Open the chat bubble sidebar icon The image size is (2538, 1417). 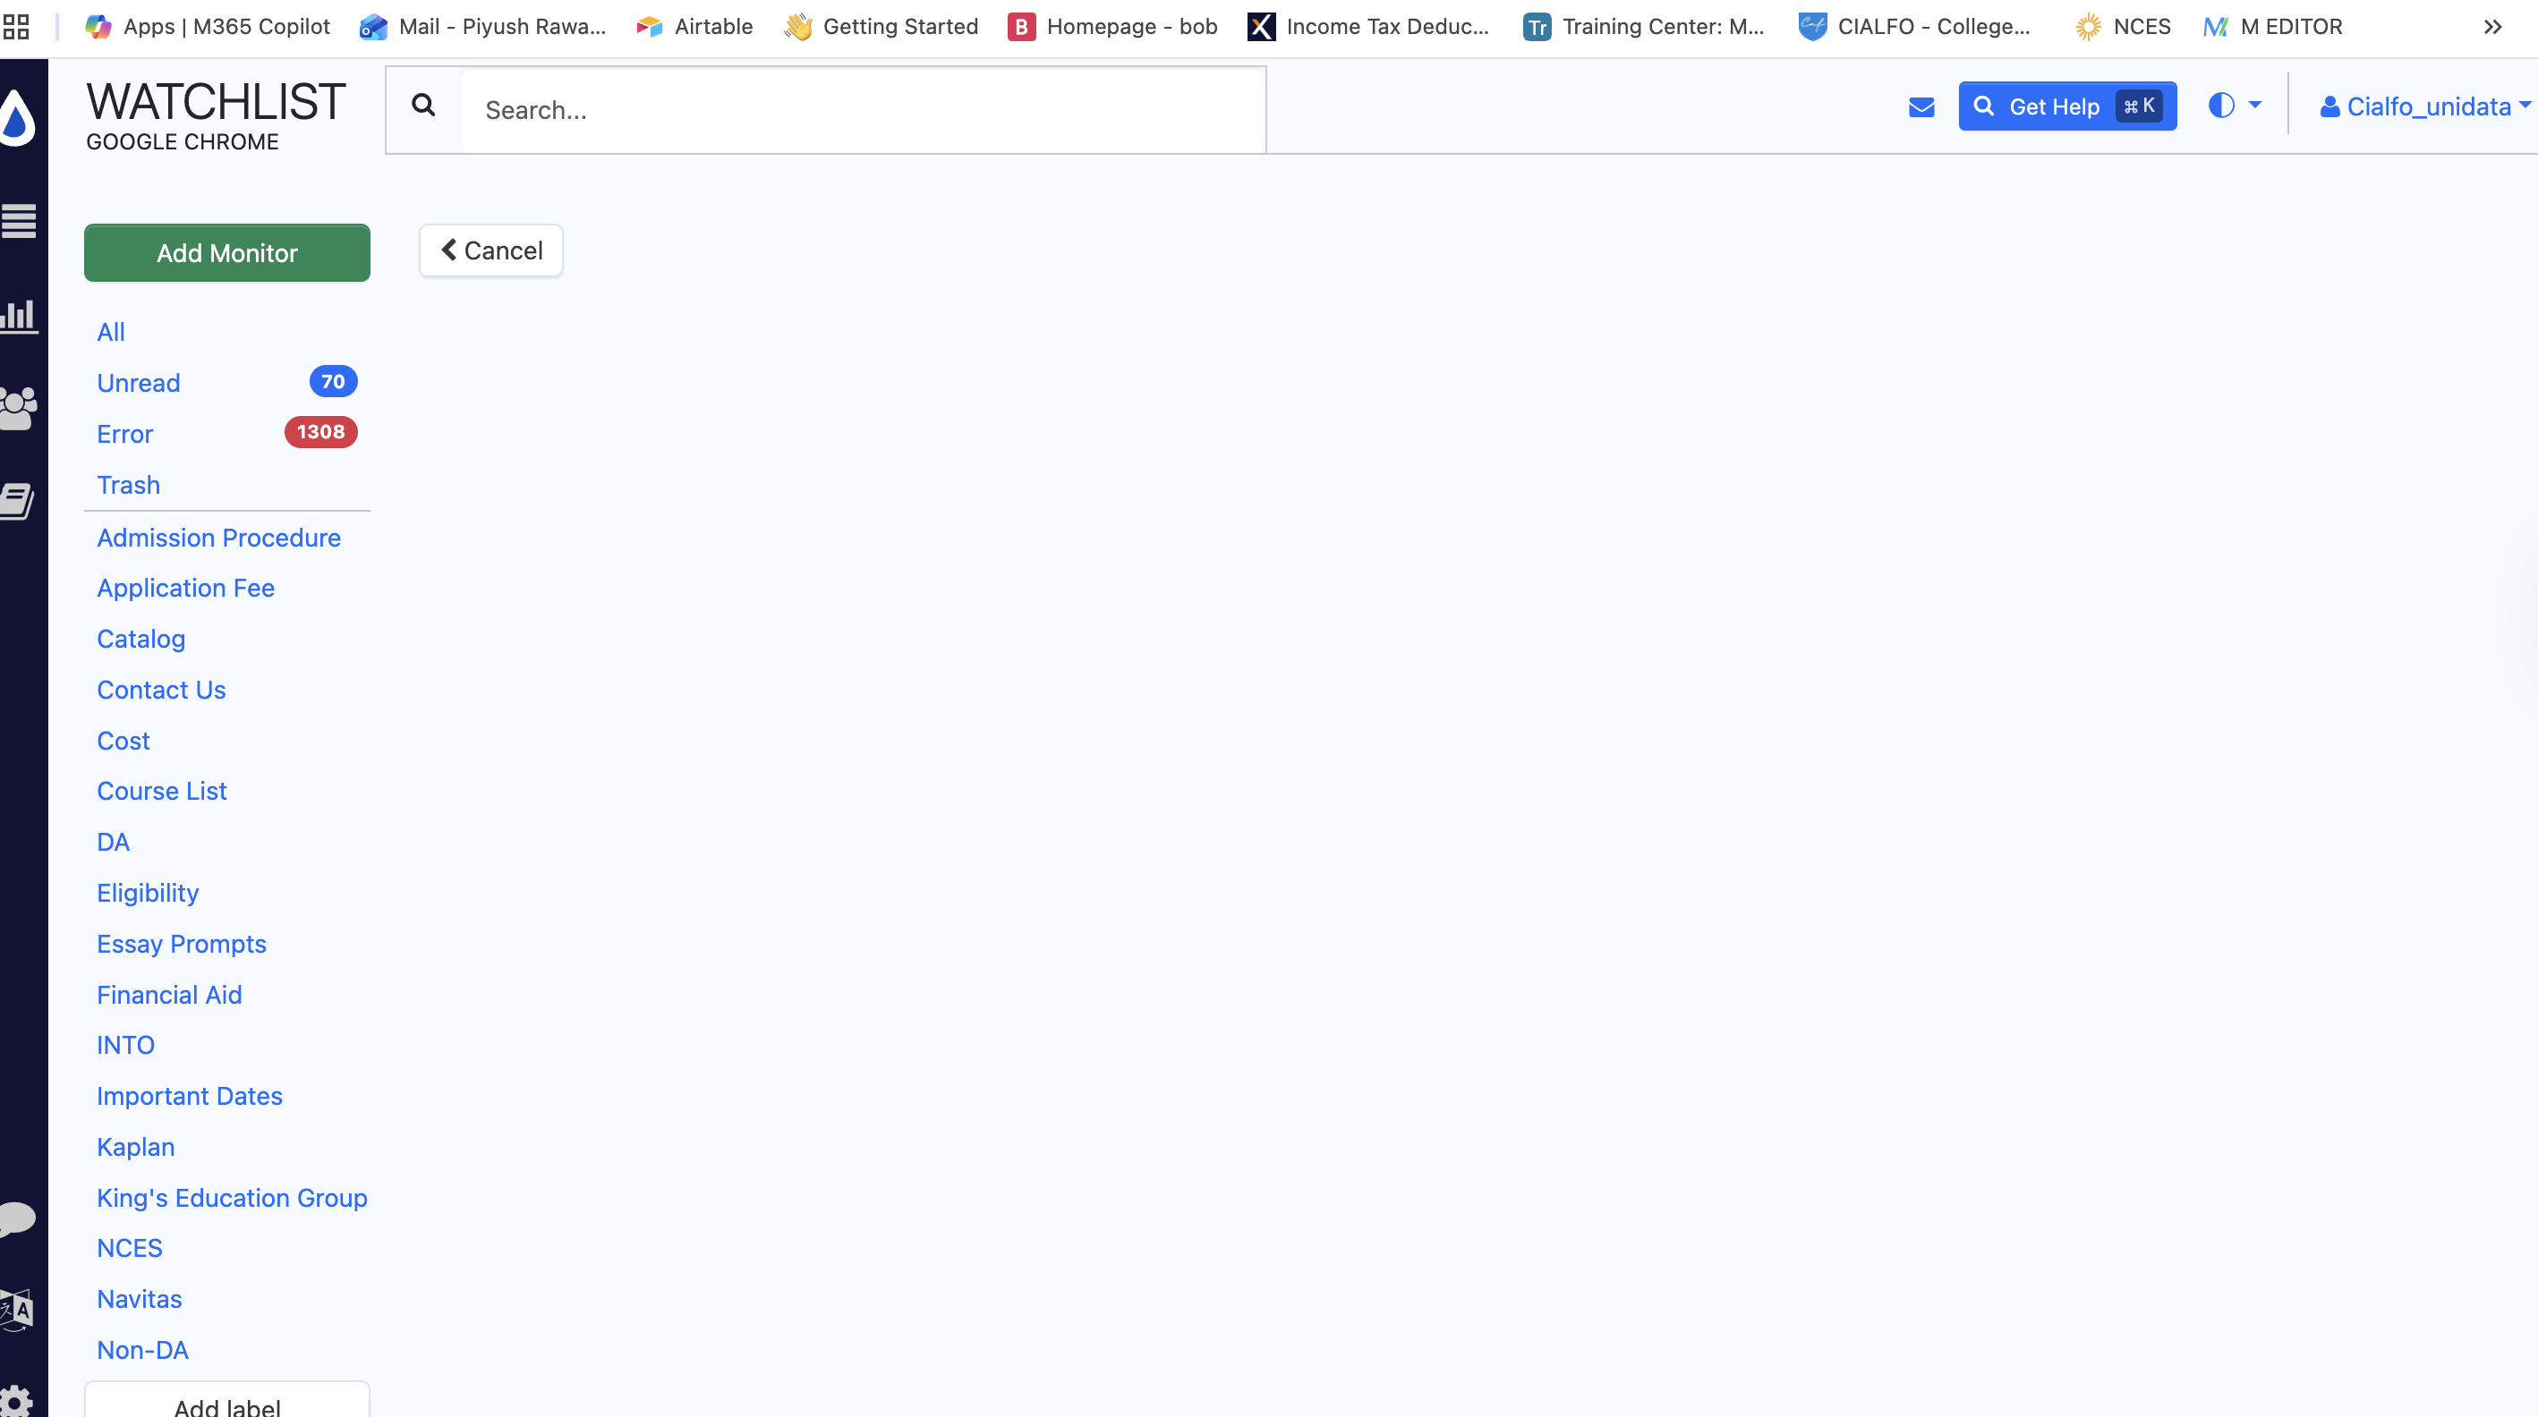point(17,1219)
